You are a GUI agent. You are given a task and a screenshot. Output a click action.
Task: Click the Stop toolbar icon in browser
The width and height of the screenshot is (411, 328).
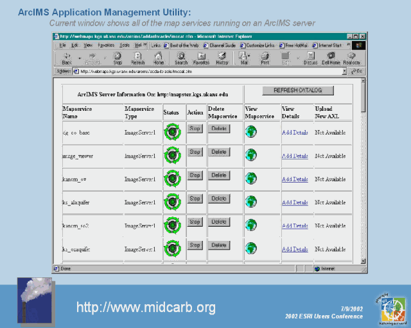pos(118,58)
